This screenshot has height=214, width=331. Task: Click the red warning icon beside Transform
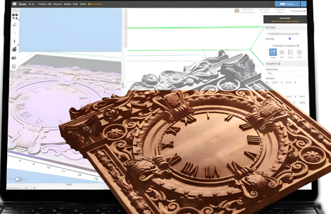pos(279,63)
